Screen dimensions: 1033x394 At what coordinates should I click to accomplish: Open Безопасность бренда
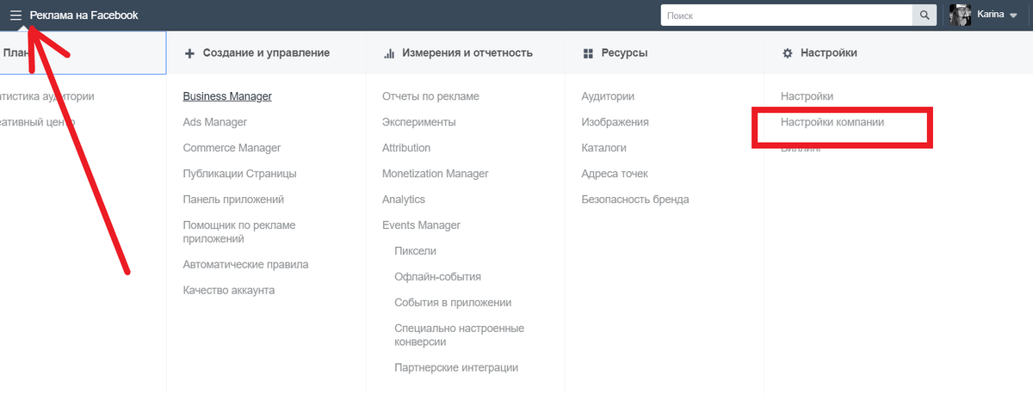pyautogui.click(x=635, y=200)
